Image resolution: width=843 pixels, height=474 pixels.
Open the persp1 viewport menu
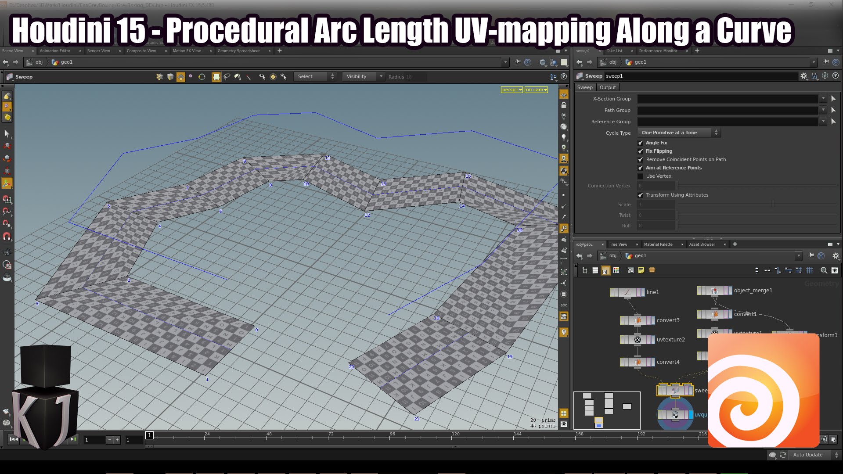coord(512,90)
